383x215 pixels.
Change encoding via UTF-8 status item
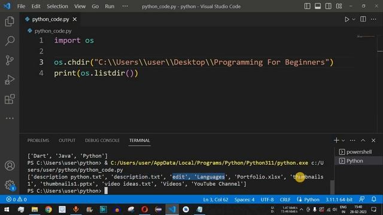pyautogui.click(x=267, y=199)
